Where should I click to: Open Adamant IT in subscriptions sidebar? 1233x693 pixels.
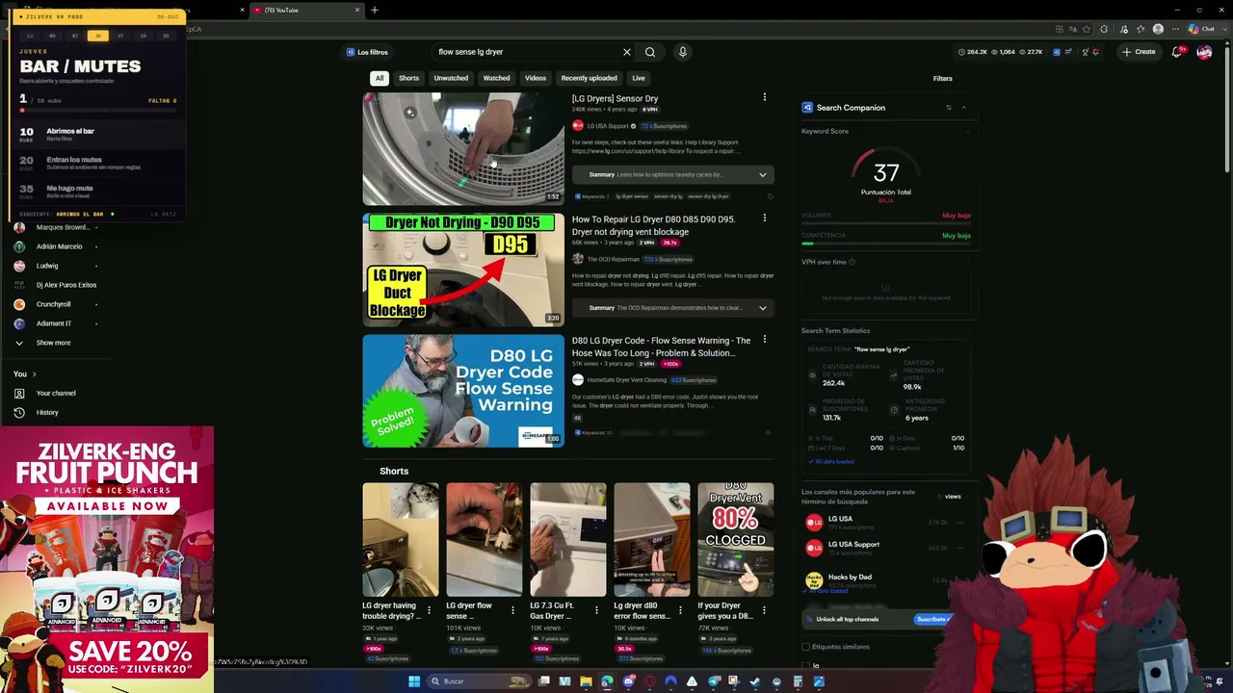pos(56,323)
